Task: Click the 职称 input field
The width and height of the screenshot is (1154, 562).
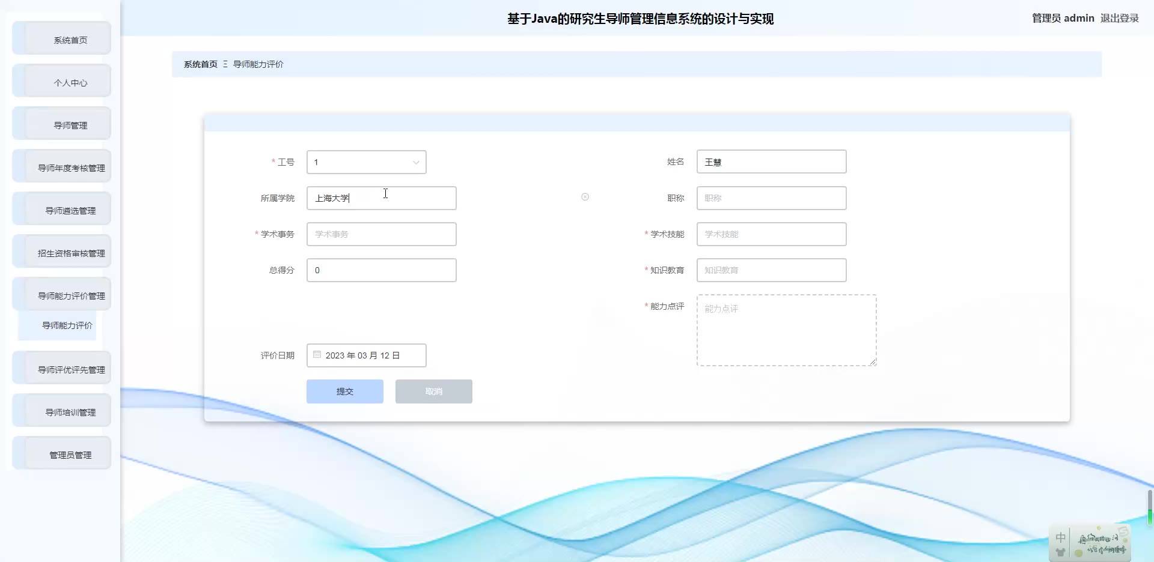Action: click(x=772, y=198)
